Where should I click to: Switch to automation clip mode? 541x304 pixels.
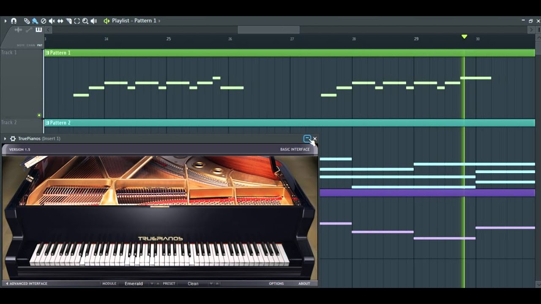click(29, 30)
